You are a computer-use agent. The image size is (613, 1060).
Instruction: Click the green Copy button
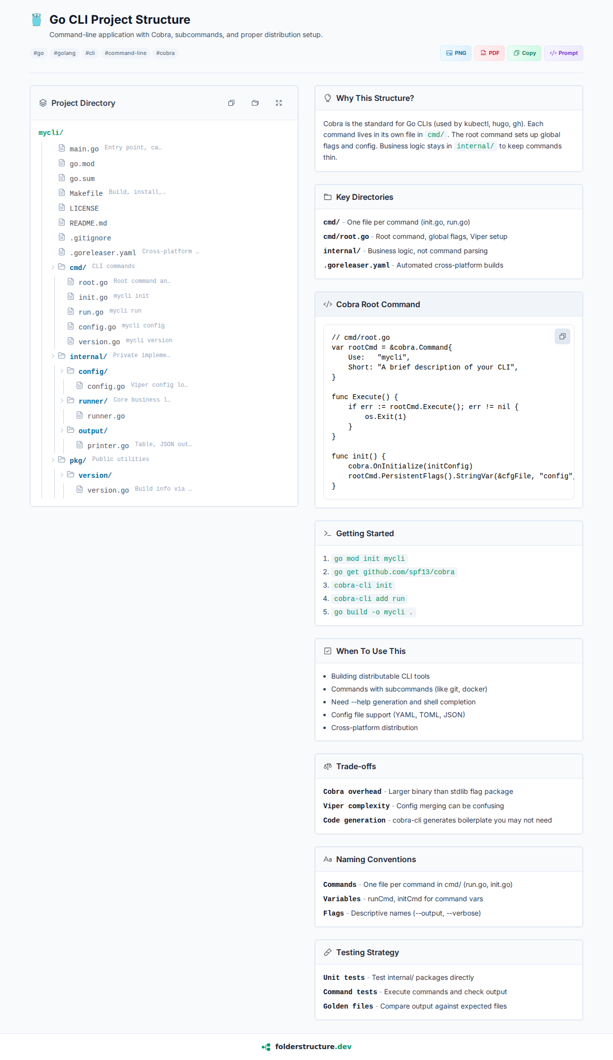click(525, 53)
